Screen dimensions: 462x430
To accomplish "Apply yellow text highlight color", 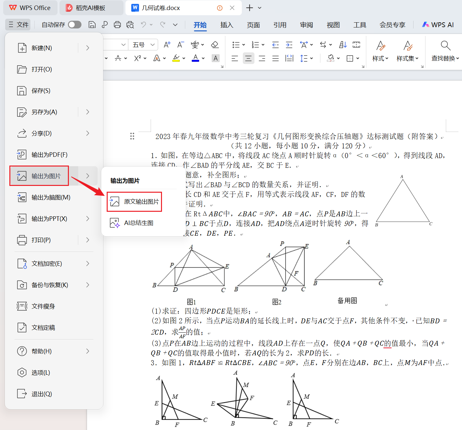I will pyautogui.click(x=177, y=58).
